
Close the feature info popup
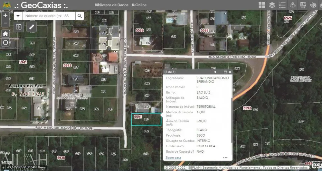pos(230,72)
